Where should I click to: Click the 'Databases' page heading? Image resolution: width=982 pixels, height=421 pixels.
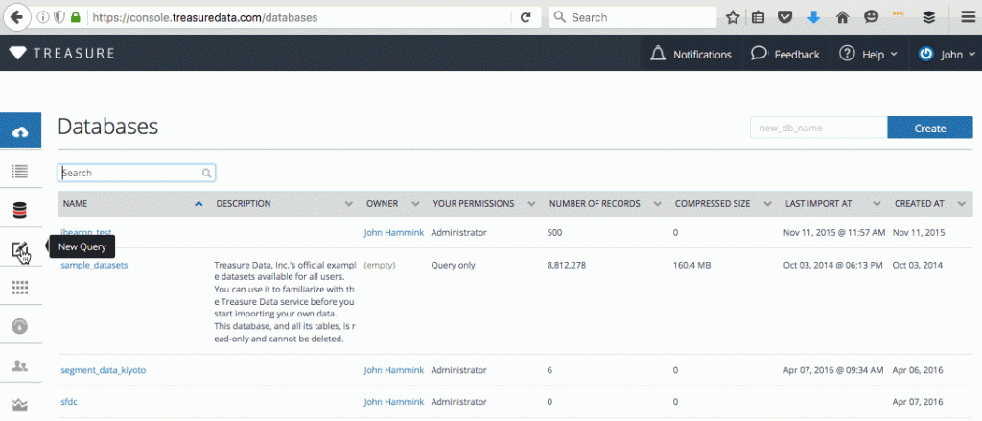click(107, 127)
